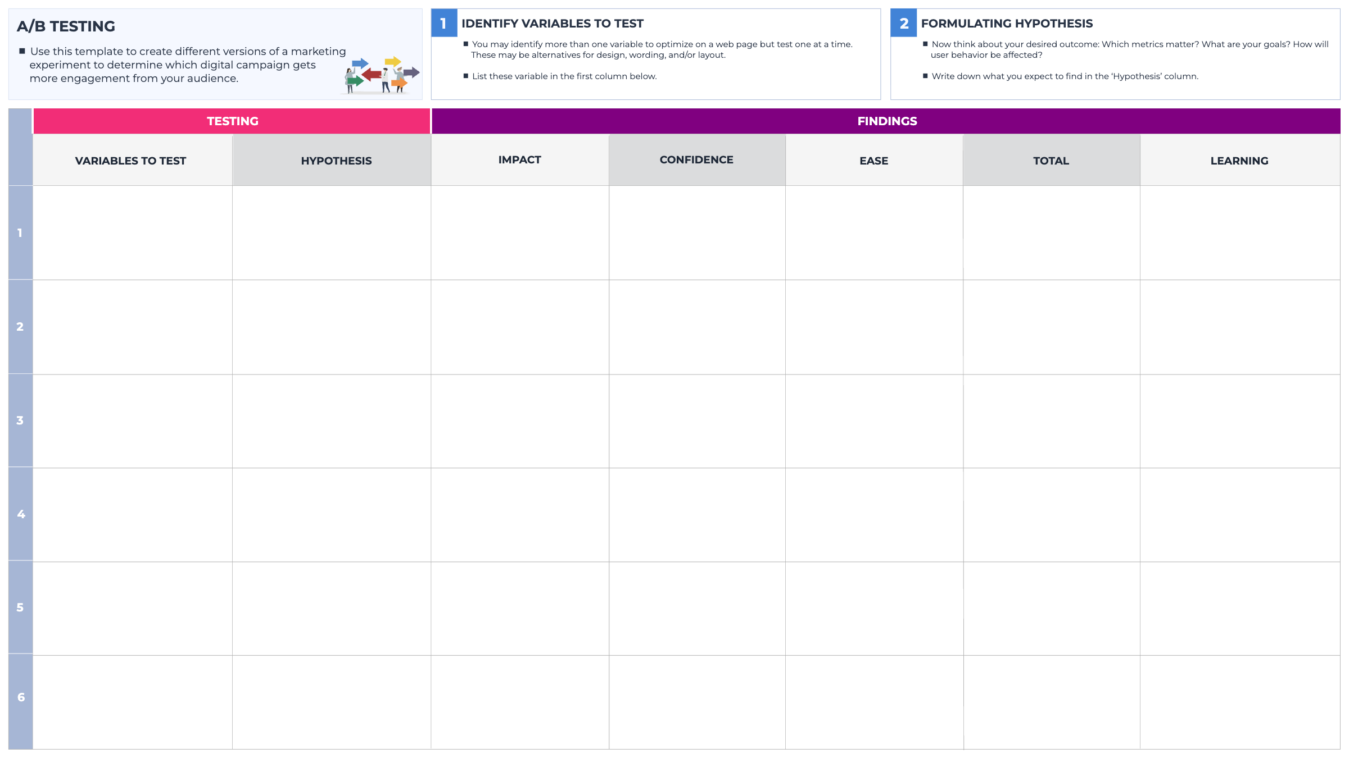
Task: Click row 3 Learning cell
Action: 1240,421
